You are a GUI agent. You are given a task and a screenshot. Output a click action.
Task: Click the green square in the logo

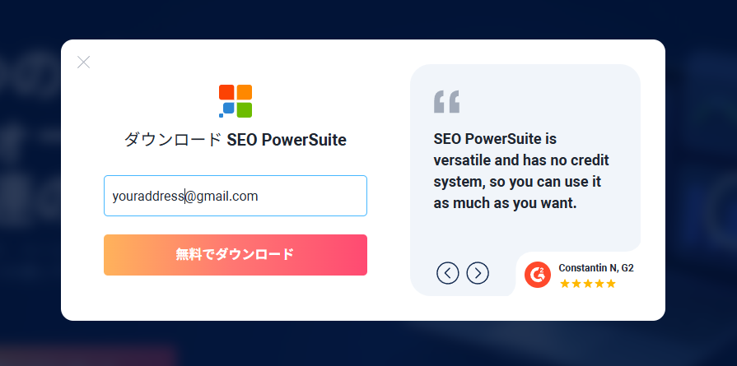click(245, 109)
